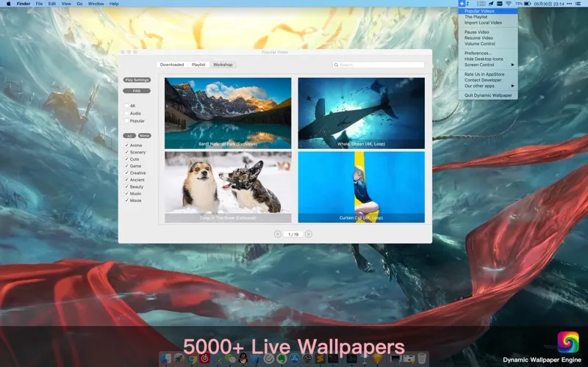
Task: Choose Contact Developer
Action: [488, 80]
